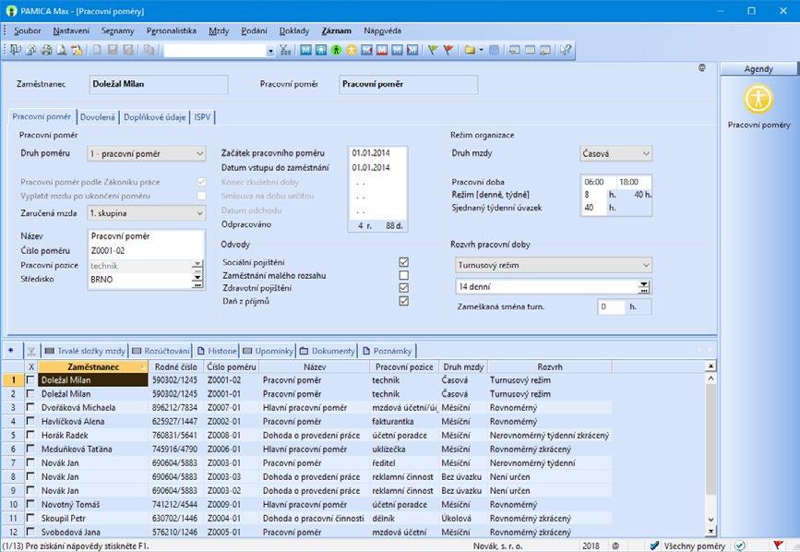This screenshot has width=800, height=552.
Task: Click the first toolbar icon beside Soubor
Action: tap(16, 50)
